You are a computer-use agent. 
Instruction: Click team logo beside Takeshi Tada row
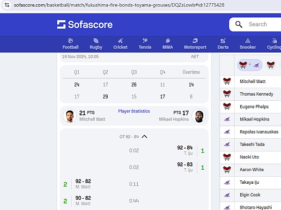pos(227,144)
